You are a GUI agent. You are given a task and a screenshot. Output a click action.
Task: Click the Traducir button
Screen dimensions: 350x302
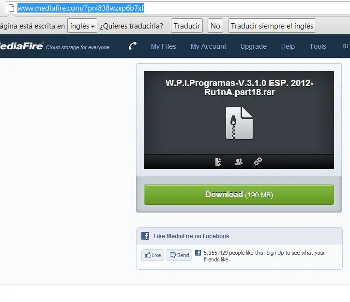[x=187, y=26]
